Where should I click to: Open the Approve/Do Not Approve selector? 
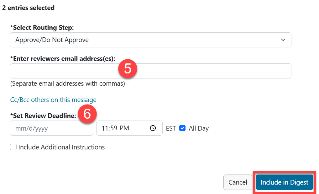pos(150,40)
